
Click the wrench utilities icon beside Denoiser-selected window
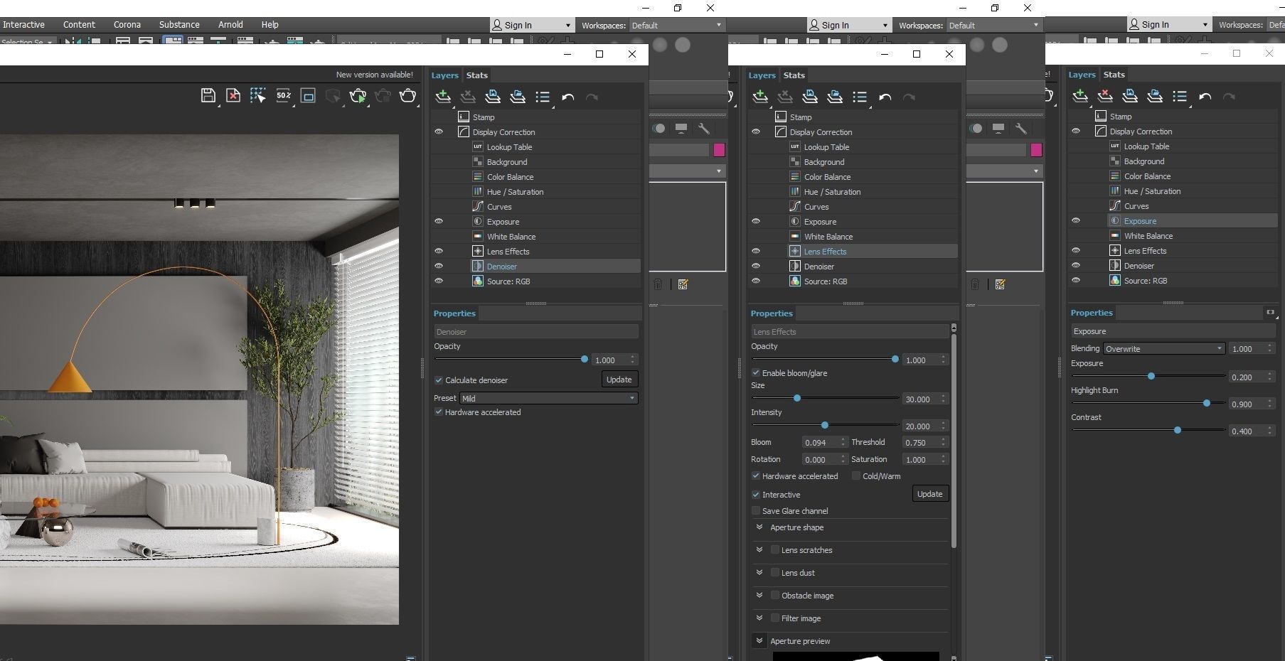[703, 128]
